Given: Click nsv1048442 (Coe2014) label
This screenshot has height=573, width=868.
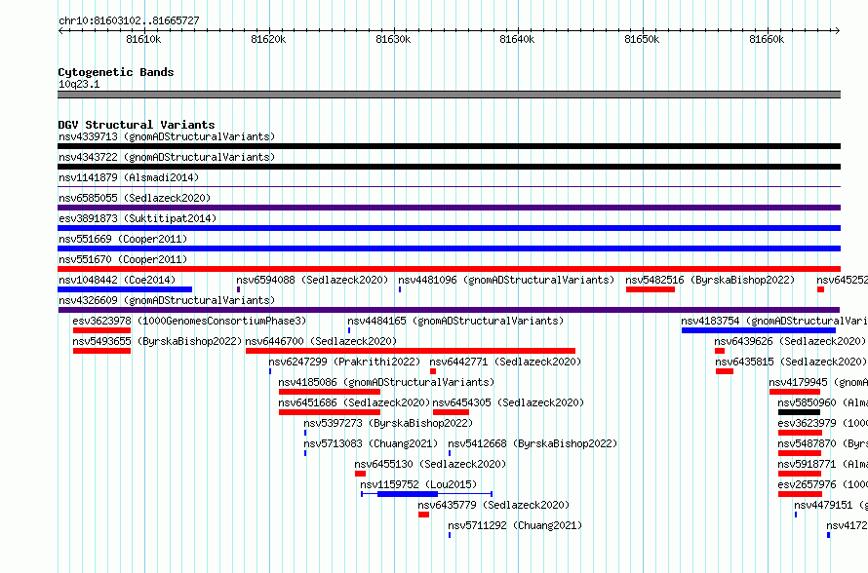Looking at the screenshot, I should coord(117,280).
